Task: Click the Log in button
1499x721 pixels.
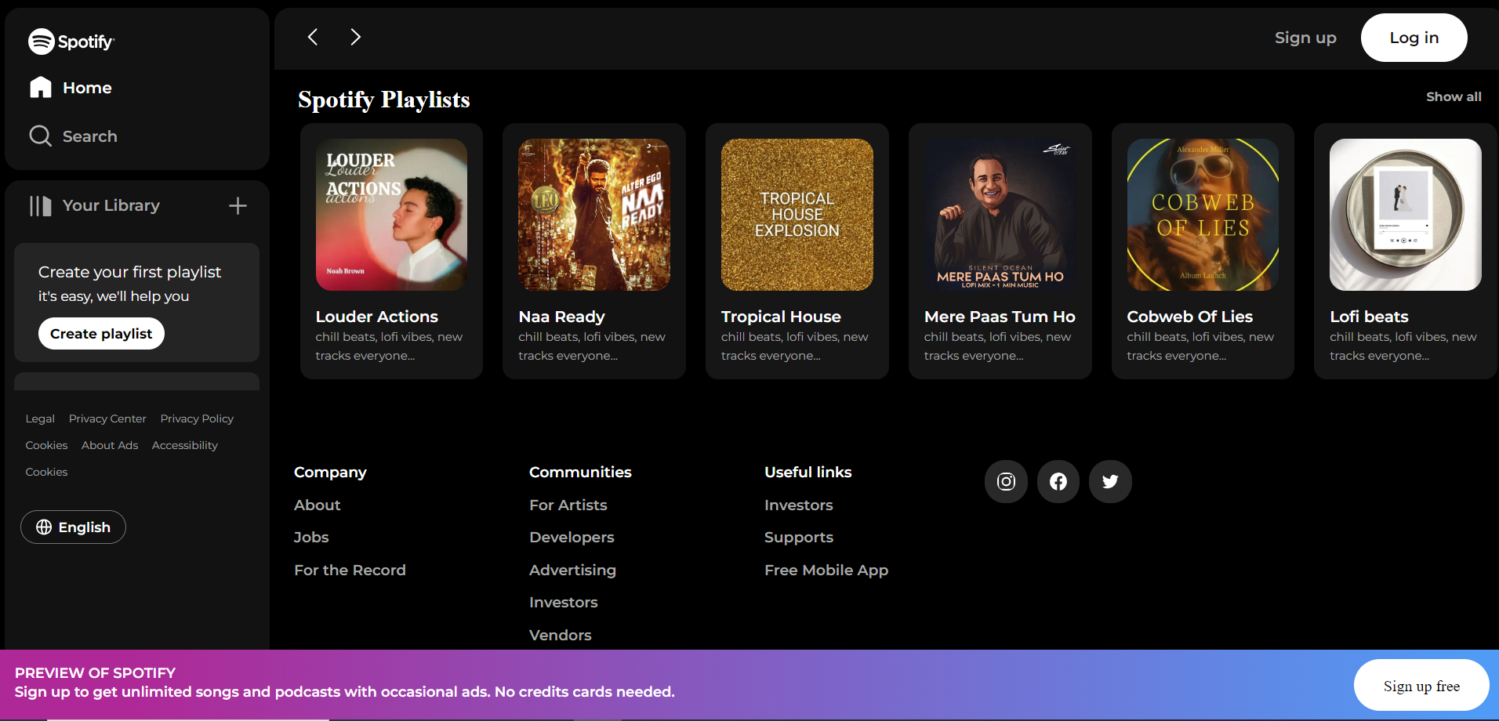Action: pyautogui.click(x=1414, y=38)
